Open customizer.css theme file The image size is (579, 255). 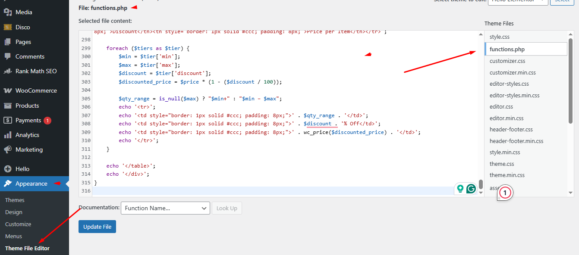coord(507,61)
